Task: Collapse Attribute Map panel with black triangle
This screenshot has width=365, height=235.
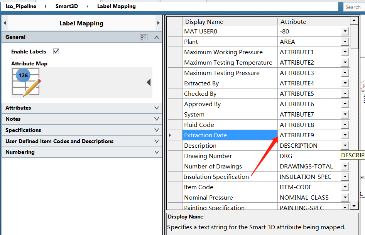Action: tap(149, 82)
